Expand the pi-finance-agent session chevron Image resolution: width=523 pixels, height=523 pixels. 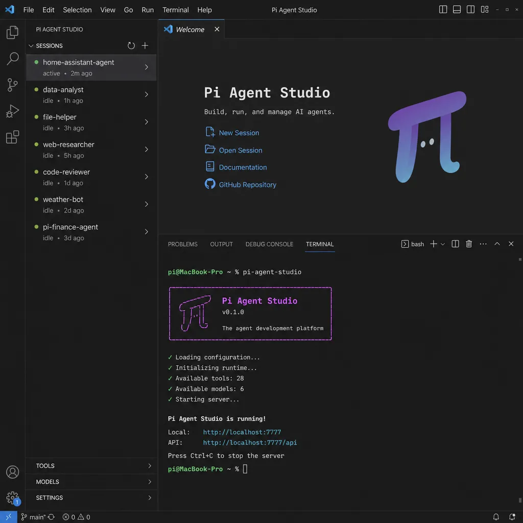pos(147,232)
